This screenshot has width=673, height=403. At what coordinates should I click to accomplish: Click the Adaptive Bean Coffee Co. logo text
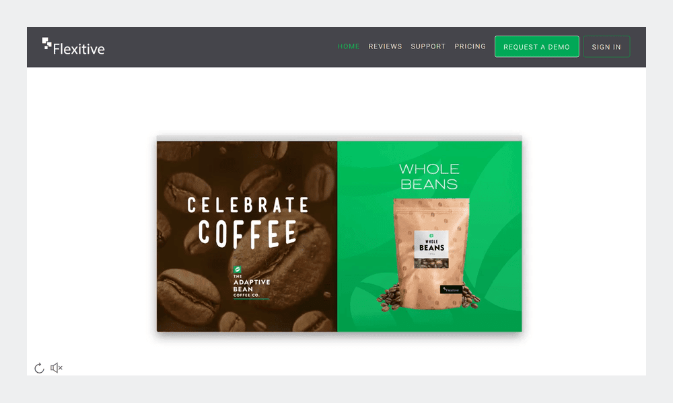pyautogui.click(x=252, y=286)
